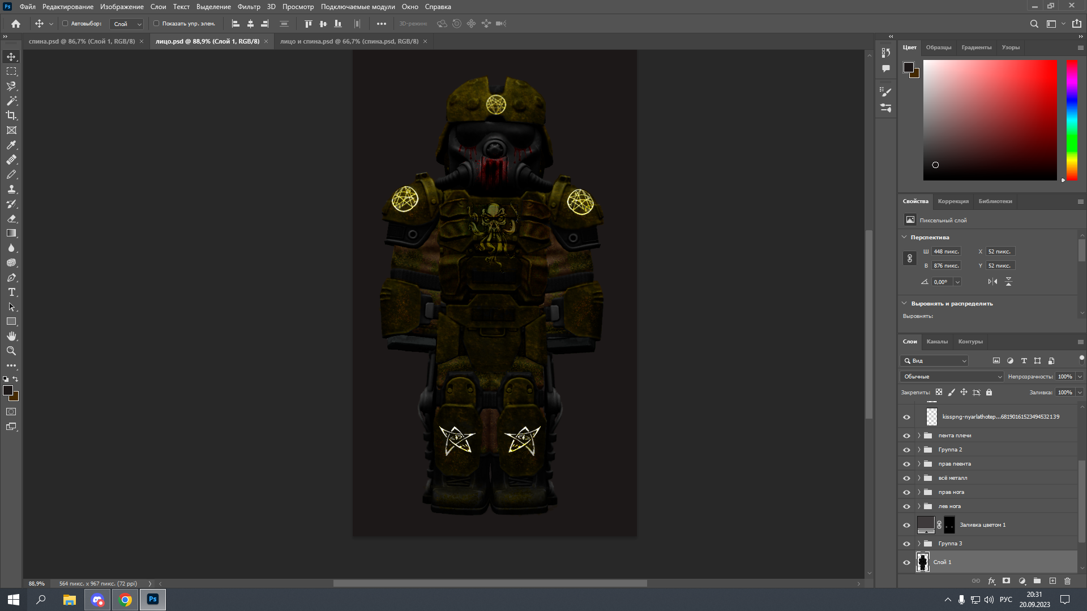The width and height of the screenshot is (1087, 611).
Task: Select the Brush tool
Action: coord(11,174)
